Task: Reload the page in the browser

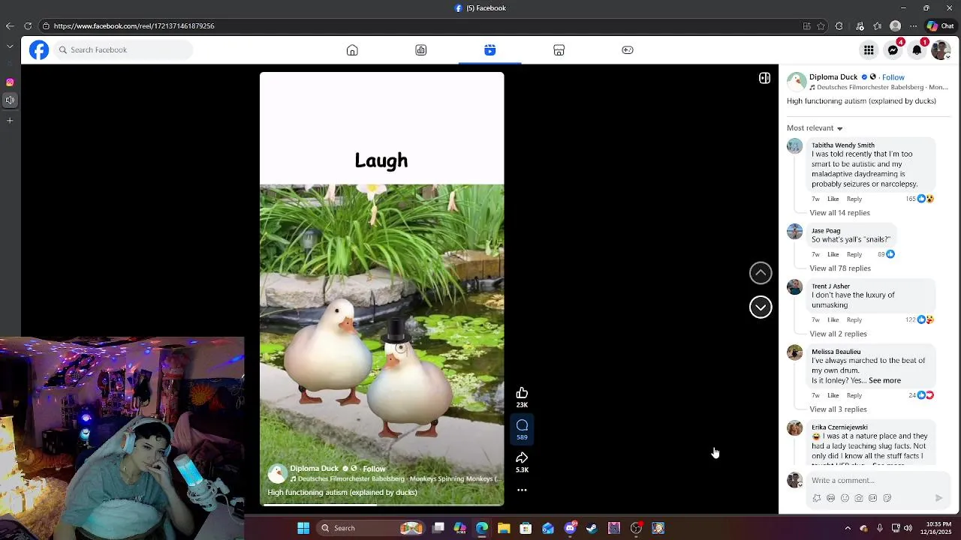Action: [28, 26]
